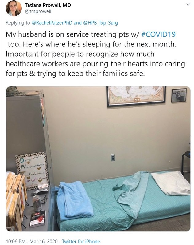The height and width of the screenshot is (245, 194).
Task: Click the framed world map in photo
Action: 136,96
